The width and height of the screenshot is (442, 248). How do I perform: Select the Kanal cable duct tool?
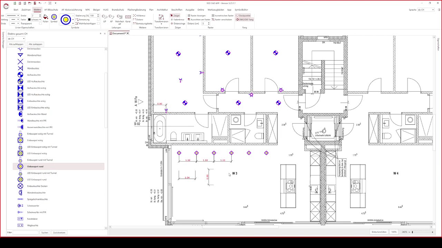(128, 19)
